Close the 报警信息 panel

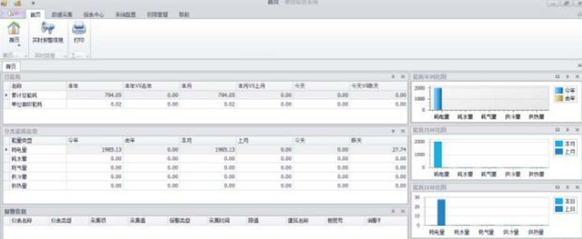pos(403,211)
